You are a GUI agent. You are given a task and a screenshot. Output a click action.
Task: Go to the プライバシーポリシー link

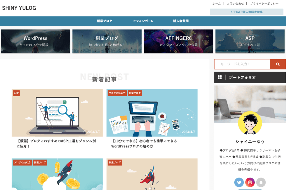click(264, 4)
